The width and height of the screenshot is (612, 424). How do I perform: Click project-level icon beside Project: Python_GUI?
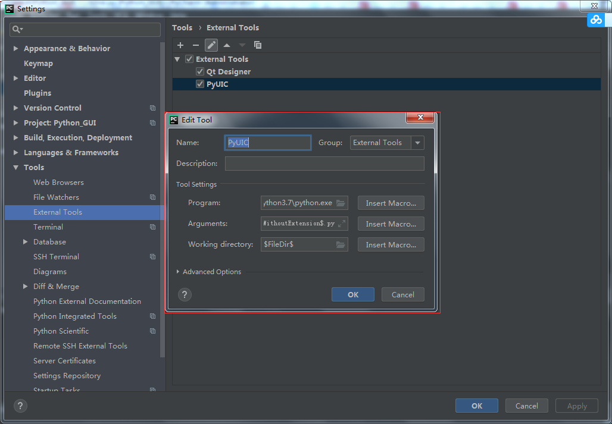152,123
